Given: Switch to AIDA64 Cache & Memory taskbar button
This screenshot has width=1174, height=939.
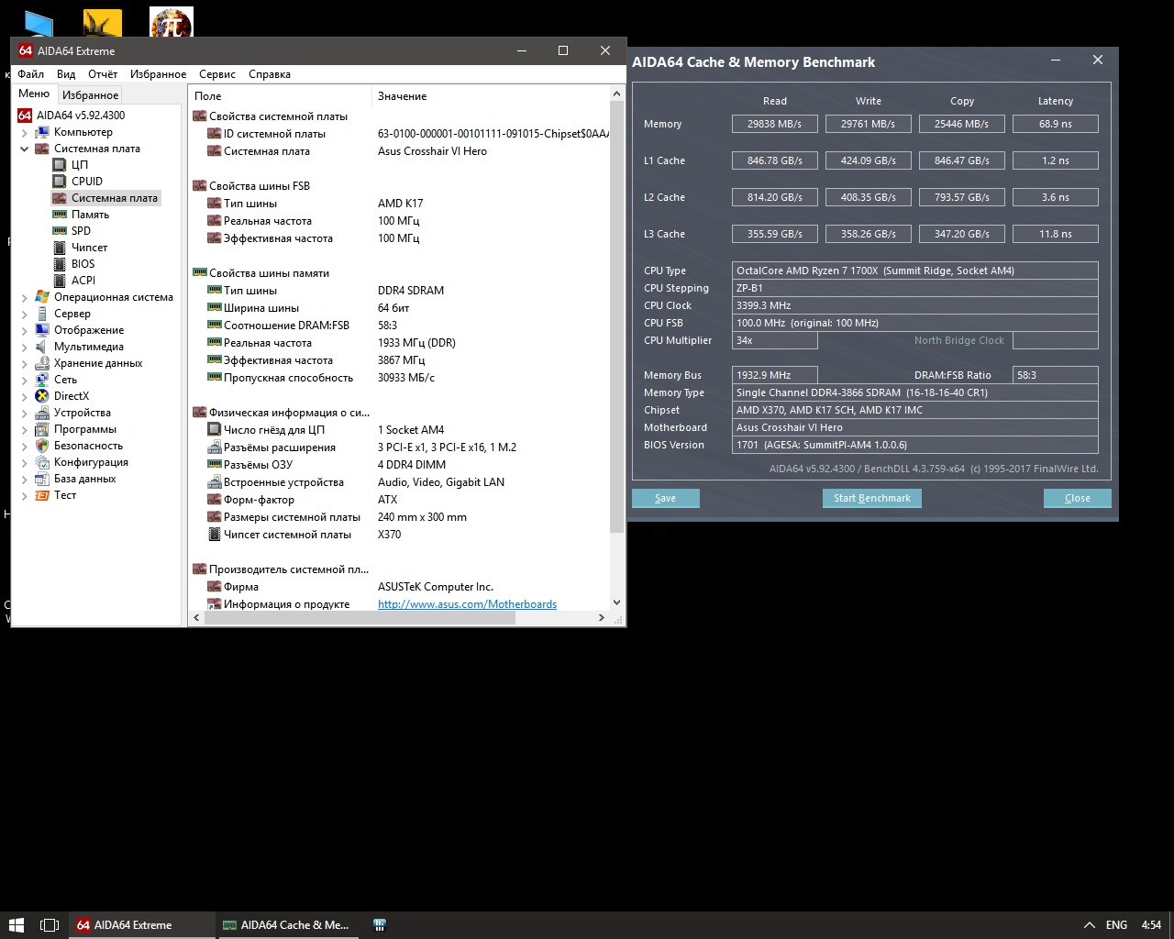Looking at the screenshot, I should click(287, 924).
